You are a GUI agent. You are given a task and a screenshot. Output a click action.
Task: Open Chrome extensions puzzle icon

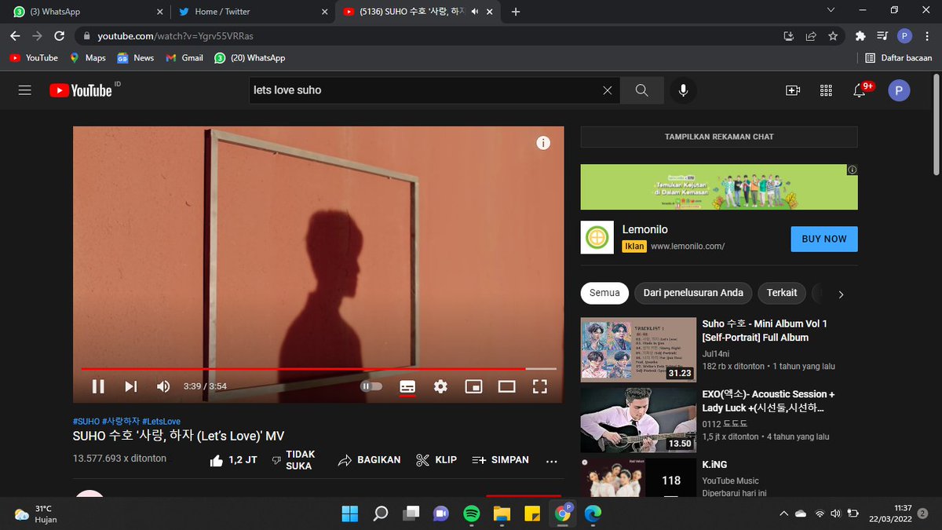(x=860, y=36)
